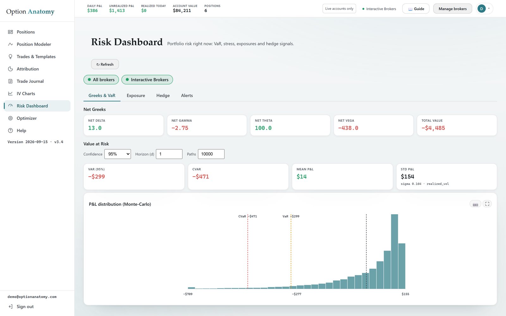
Task: Switch to the Greeks & VaR tab
Action: click(x=102, y=95)
